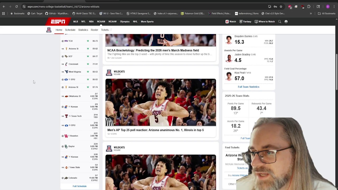This screenshot has height=190, width=338.
Task: Open Pokemon Gold bookmark
Action: [193, 13]
